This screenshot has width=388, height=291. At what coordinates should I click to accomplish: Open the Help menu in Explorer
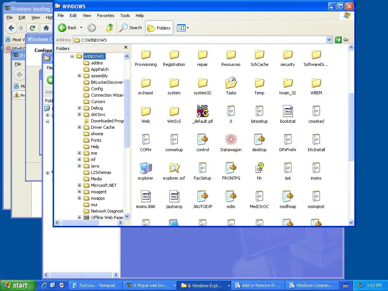coord(139,16)
